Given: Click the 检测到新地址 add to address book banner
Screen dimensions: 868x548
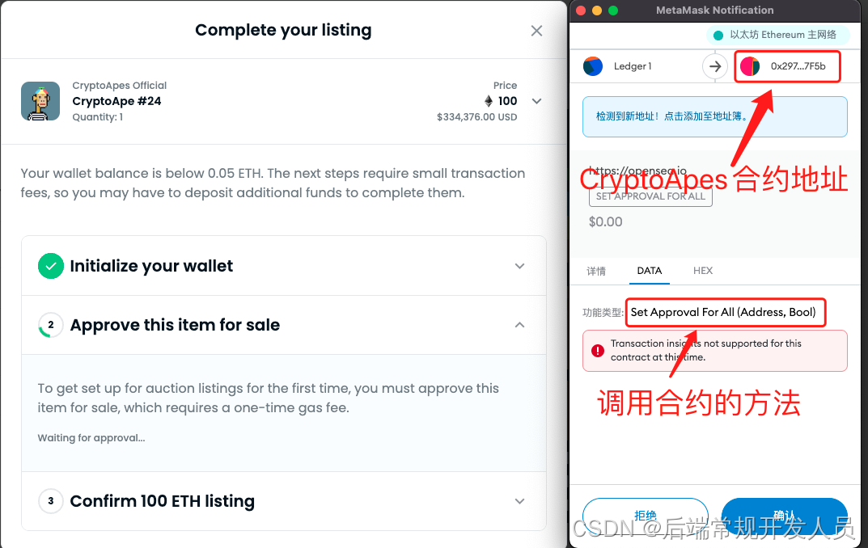Looking at the screenshot, I should 714,116.
